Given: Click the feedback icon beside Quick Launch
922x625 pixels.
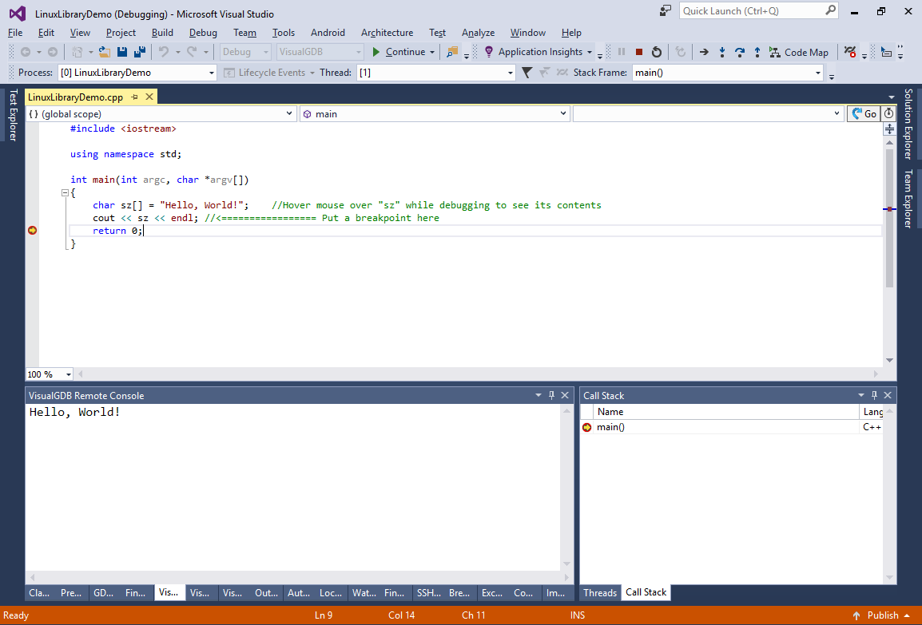Looking at the screenshot, I should pos(665,10).
